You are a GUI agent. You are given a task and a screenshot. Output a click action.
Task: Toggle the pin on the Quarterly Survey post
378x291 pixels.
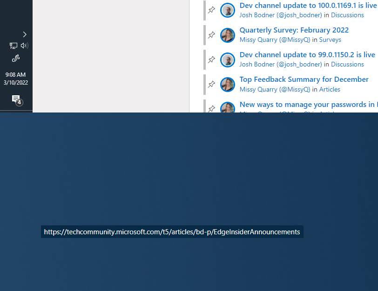point(211,34)
